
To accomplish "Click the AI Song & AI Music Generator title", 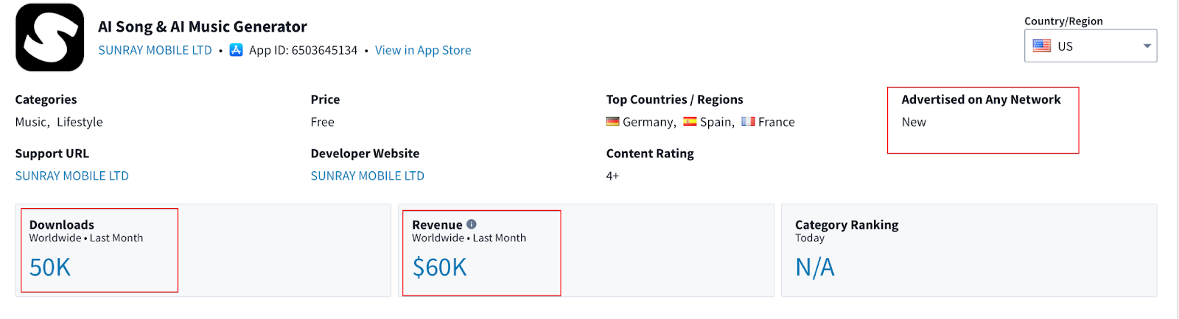I will point(203,26).
